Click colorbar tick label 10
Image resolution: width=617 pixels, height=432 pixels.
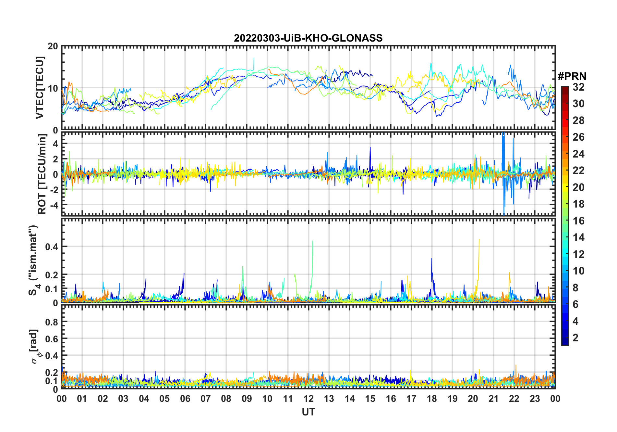tap(578, 271)
